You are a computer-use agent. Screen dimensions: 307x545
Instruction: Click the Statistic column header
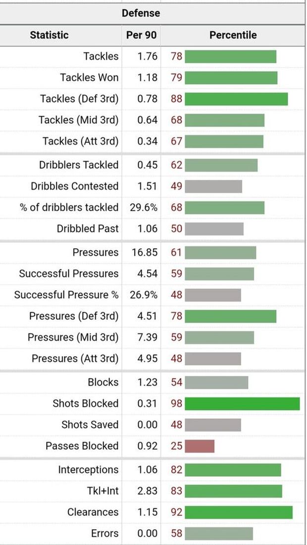49,35
